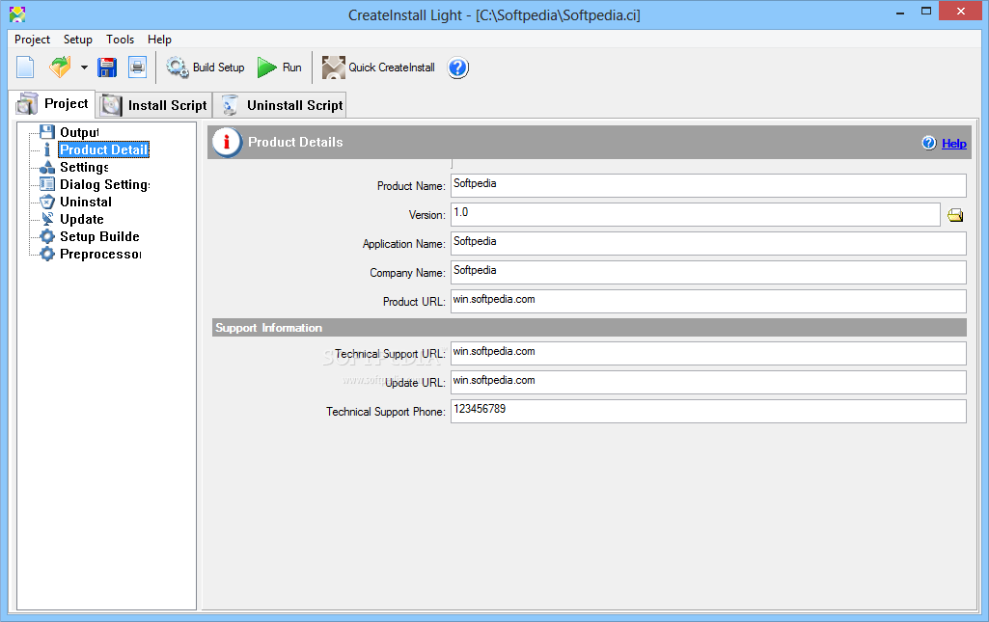Click the Technical Support Phone field
The height and width of the screenshot is (622, 989).
(708, 412)
